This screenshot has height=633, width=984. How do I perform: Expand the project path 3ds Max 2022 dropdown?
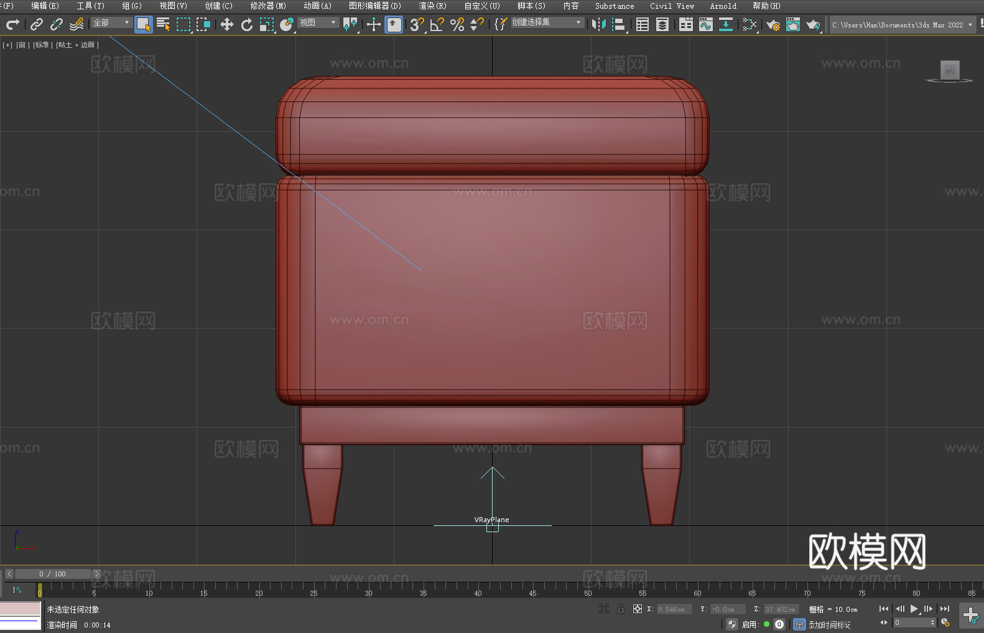[903, 25]
